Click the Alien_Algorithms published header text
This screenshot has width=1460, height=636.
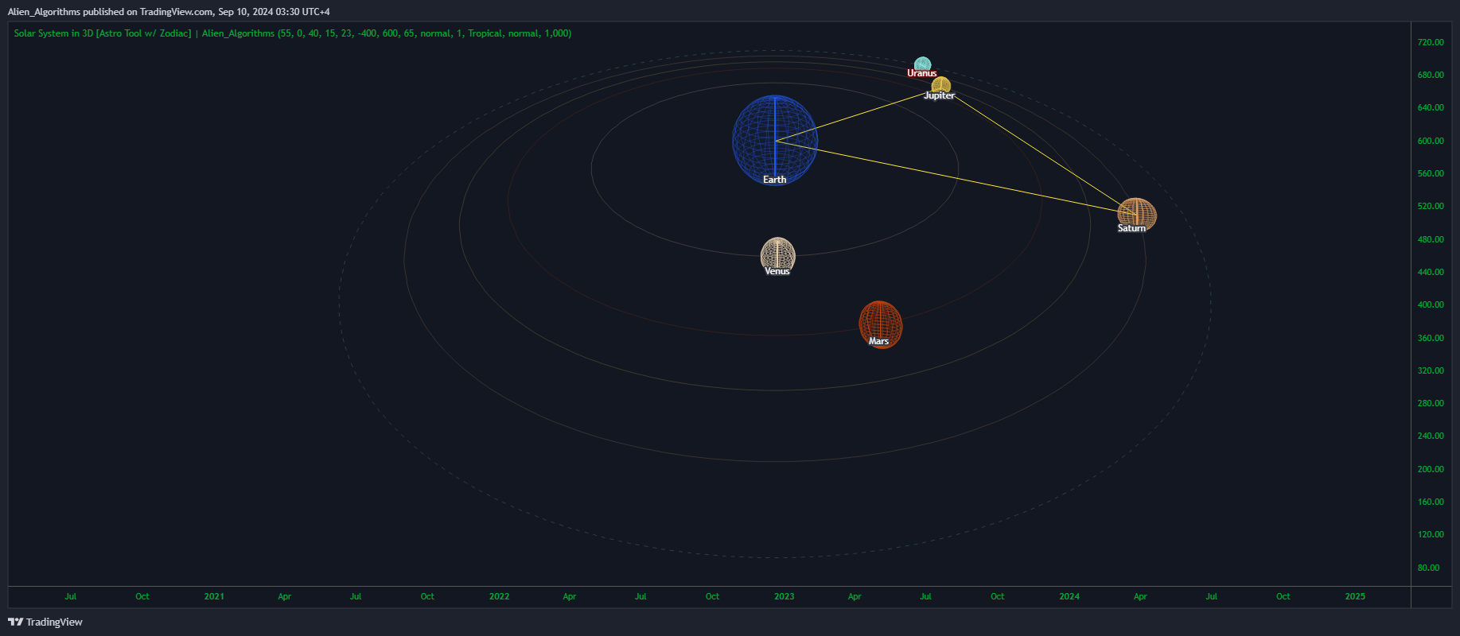point(169,12)
